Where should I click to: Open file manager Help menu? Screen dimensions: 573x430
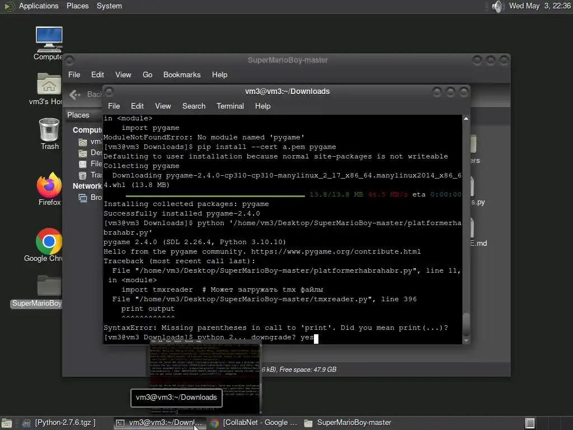(x=219, y=74)
